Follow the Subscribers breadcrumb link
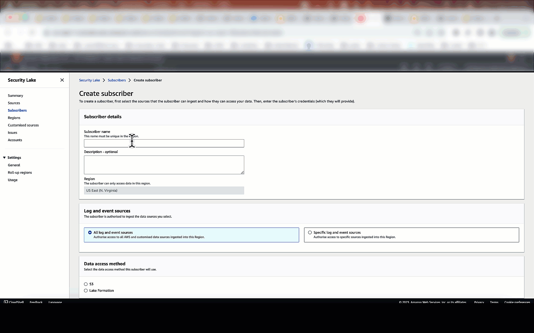This screenshot has height=333, width=534. point(117,80)
